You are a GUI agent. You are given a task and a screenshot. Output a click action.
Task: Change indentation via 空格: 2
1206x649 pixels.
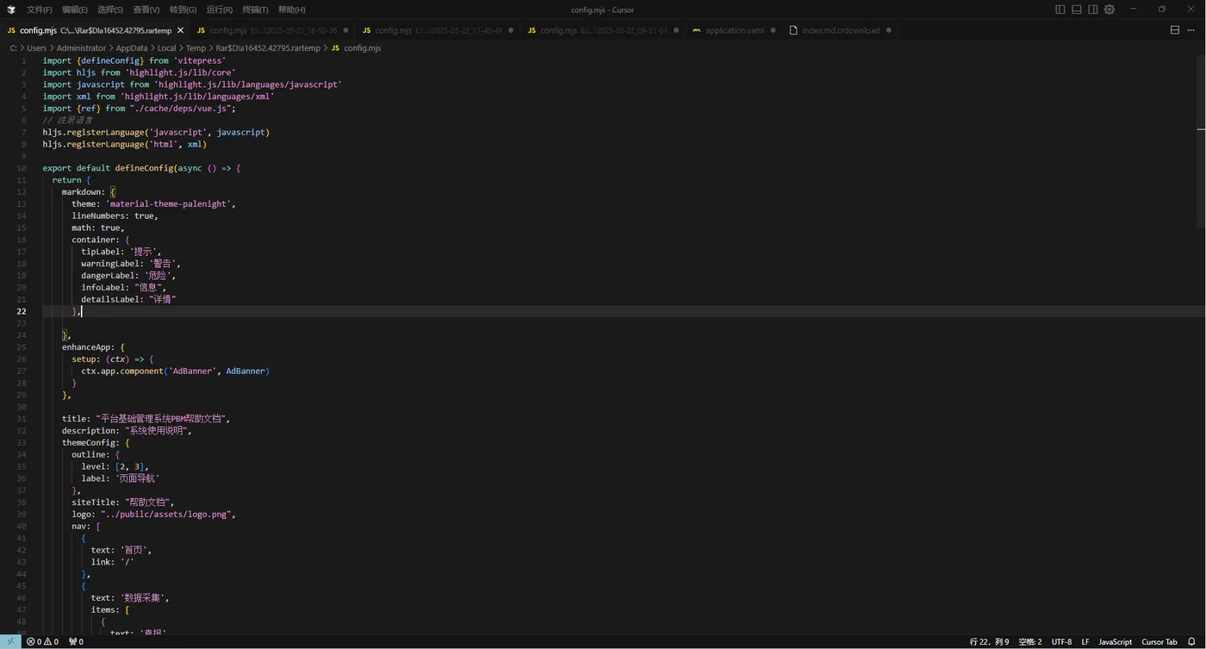point(1030,642)
